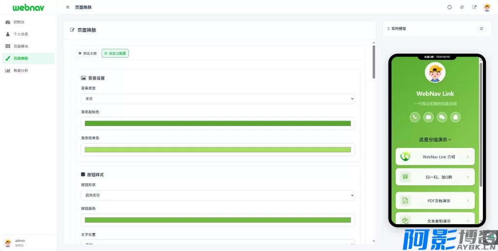The width and height of the screenshot is (498, 251).
Task: Open the WebNav Link 介绍 link button
Action: [x=435, y=157]
